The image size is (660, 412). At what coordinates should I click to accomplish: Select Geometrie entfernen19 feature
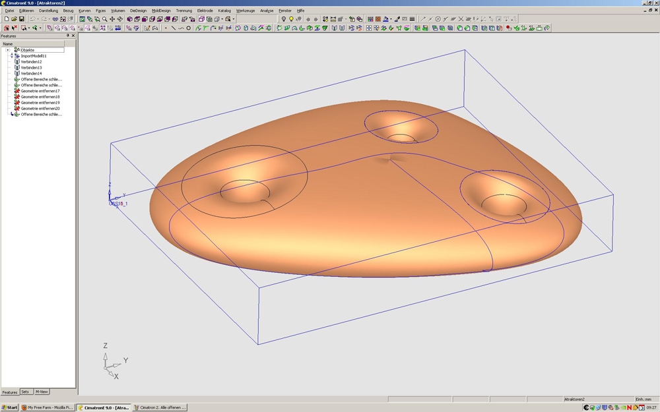[40, 103]
